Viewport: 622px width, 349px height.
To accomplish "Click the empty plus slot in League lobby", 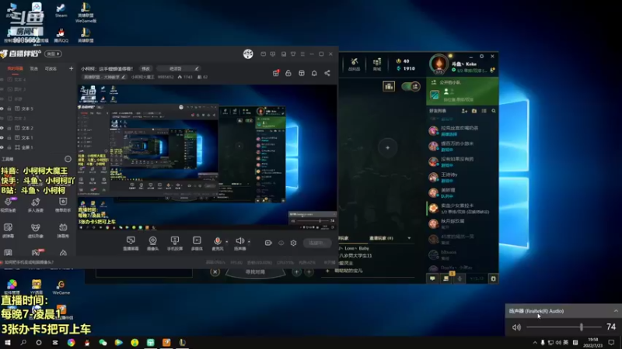I will pyautogui.click(x=387, y=147).
